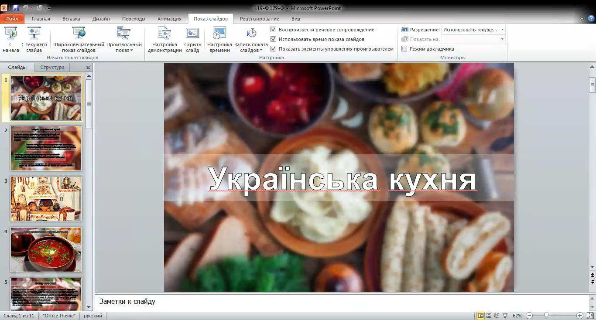The image size is (596, 320).
Task: Open the 'Анимация' ribbon tab
Action: [x=169, y=19]
